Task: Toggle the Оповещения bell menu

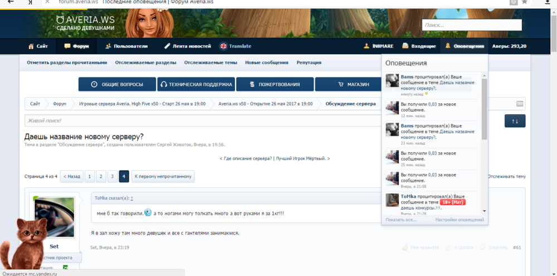Action: point(465,46)
